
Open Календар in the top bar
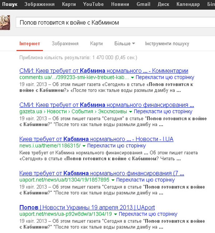(x=188, y=4)
